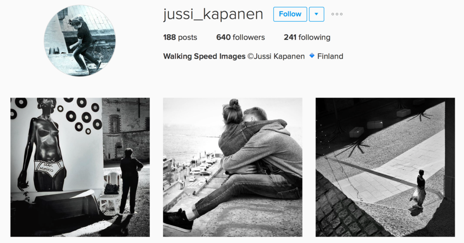Open the circular profile picture
The height and width of the screenshot is (243, 464).
pyautogui.click(x=80, y=40)
